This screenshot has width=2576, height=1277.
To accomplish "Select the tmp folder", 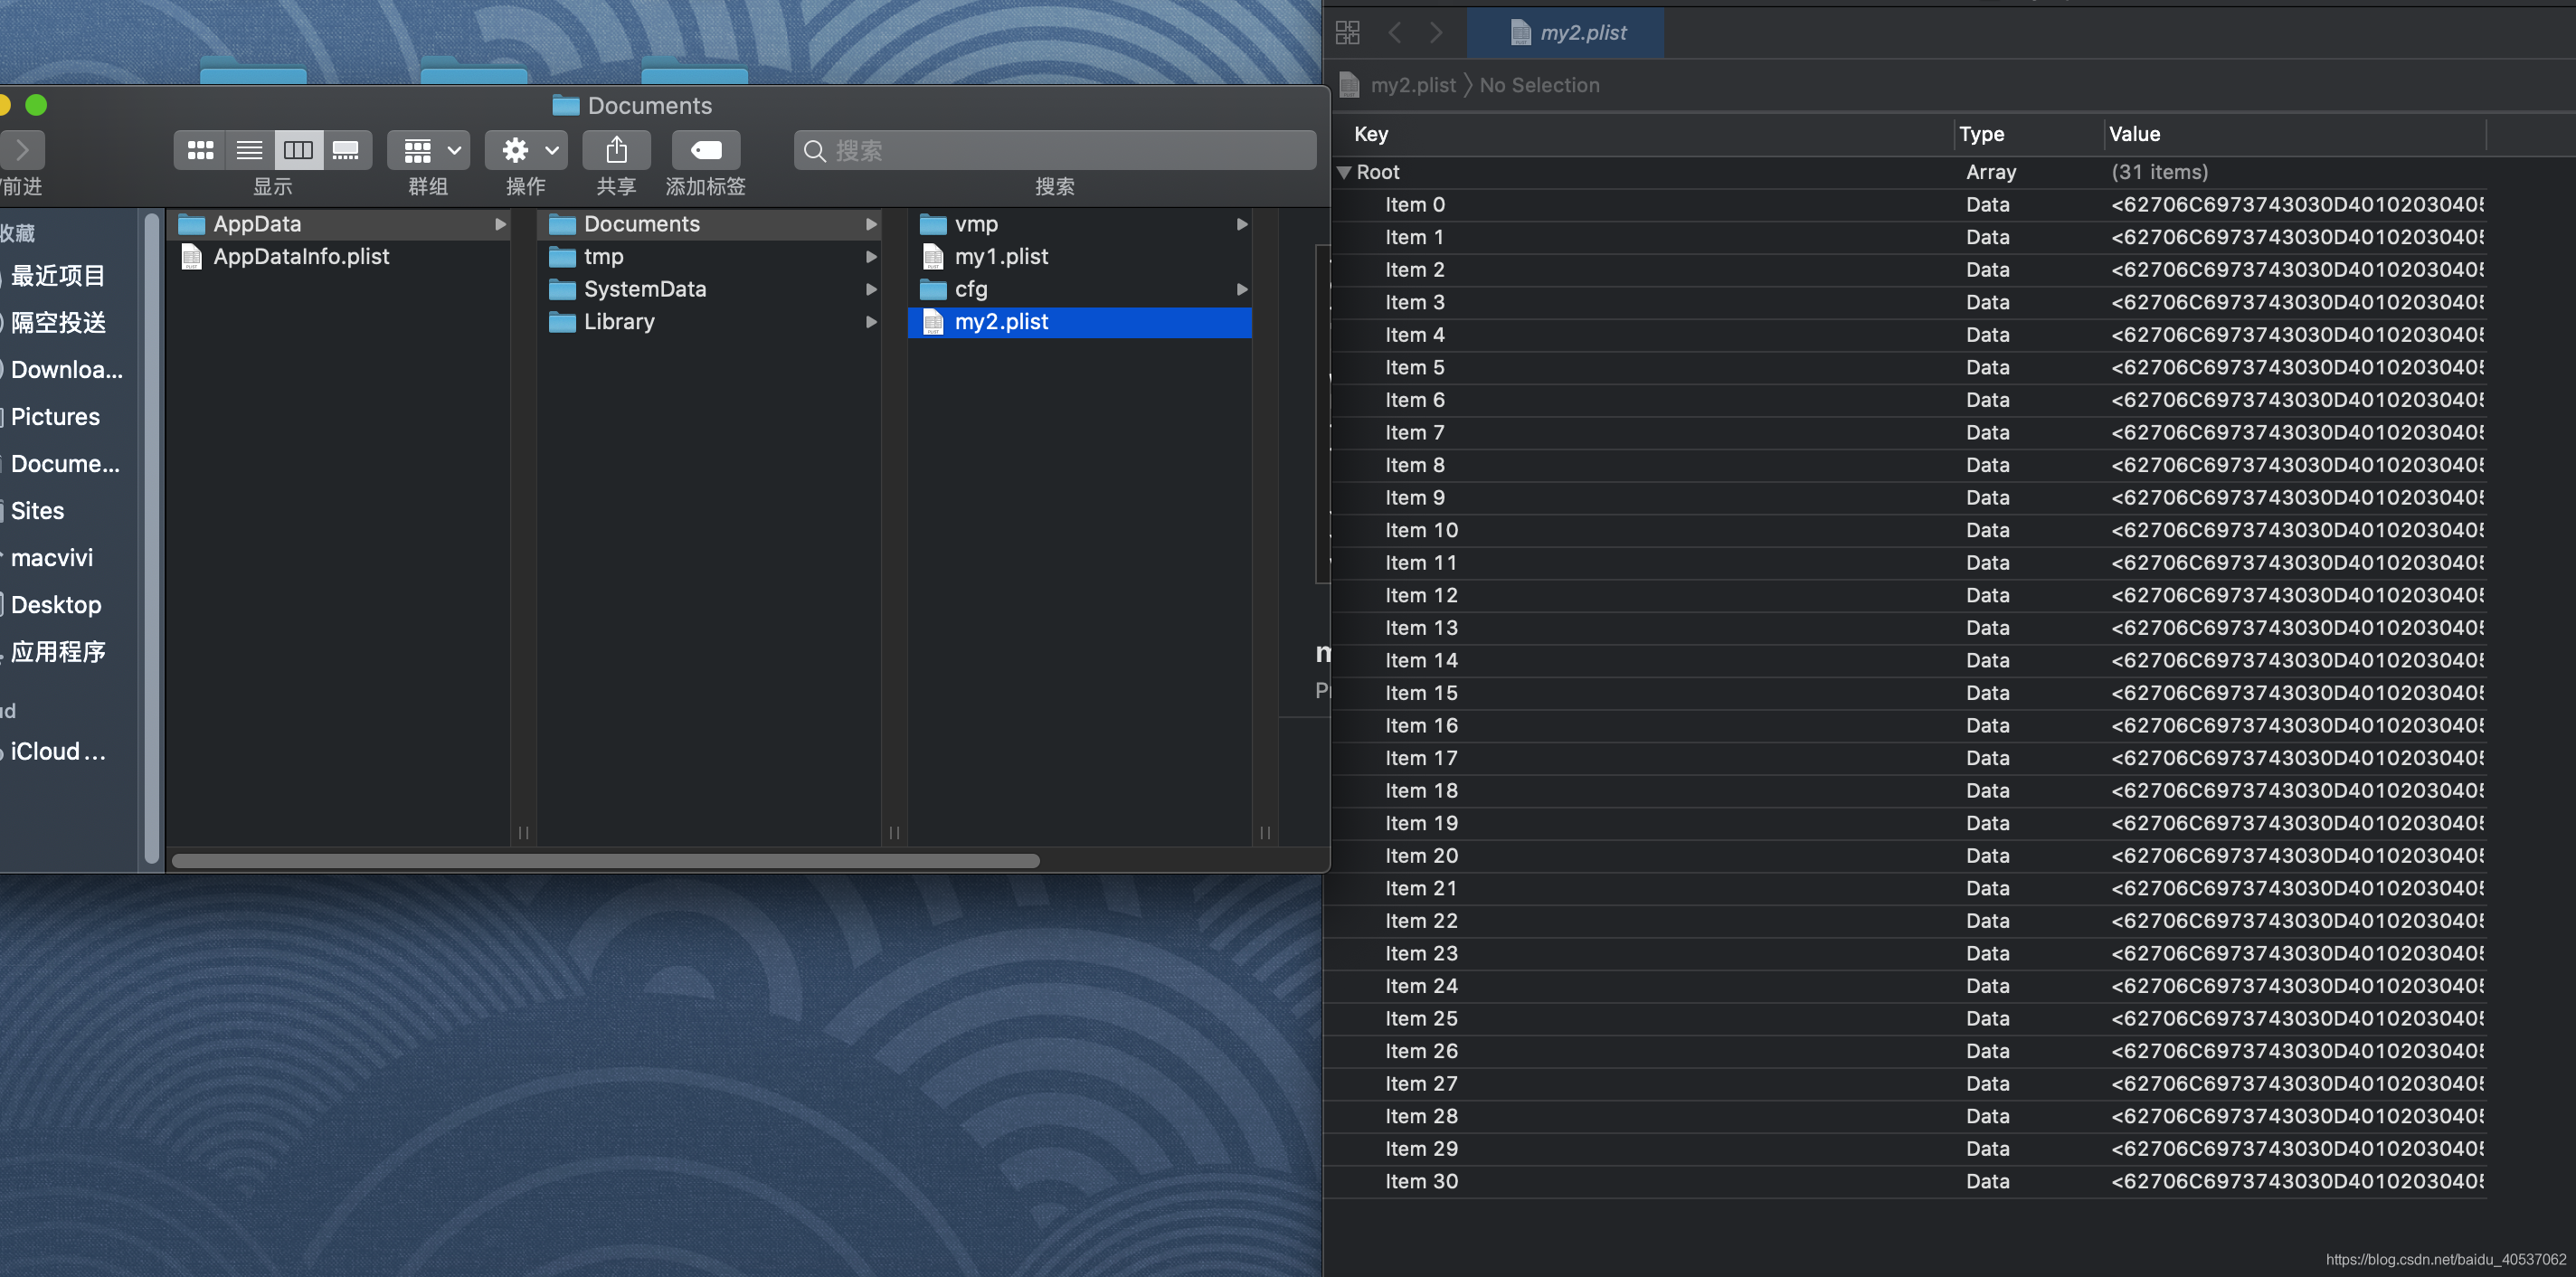I will click(709, 257).
